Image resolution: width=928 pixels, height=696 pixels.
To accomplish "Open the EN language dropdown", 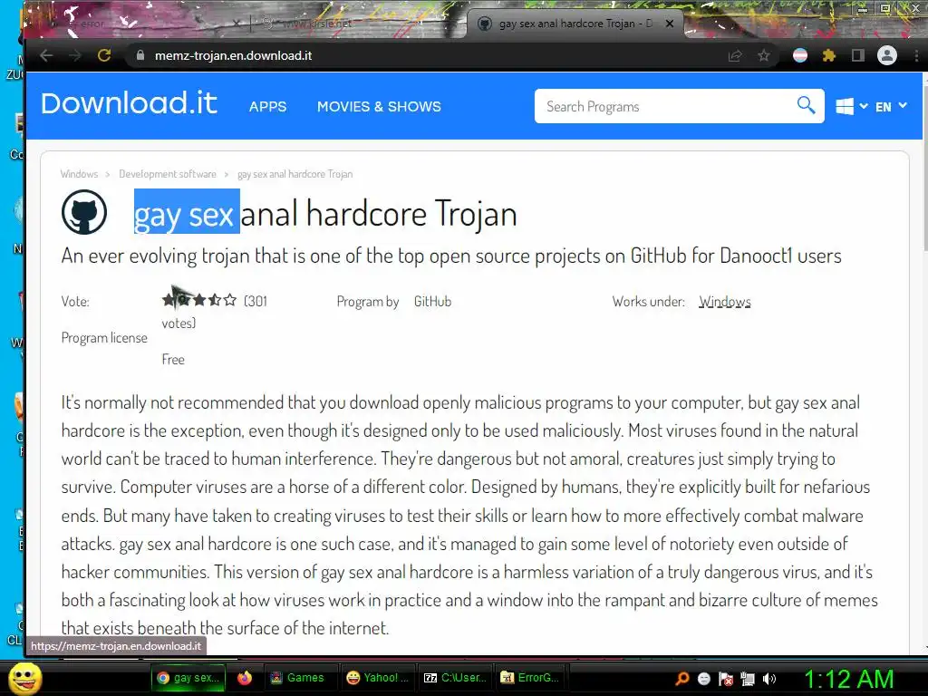I will pos(891,107).
